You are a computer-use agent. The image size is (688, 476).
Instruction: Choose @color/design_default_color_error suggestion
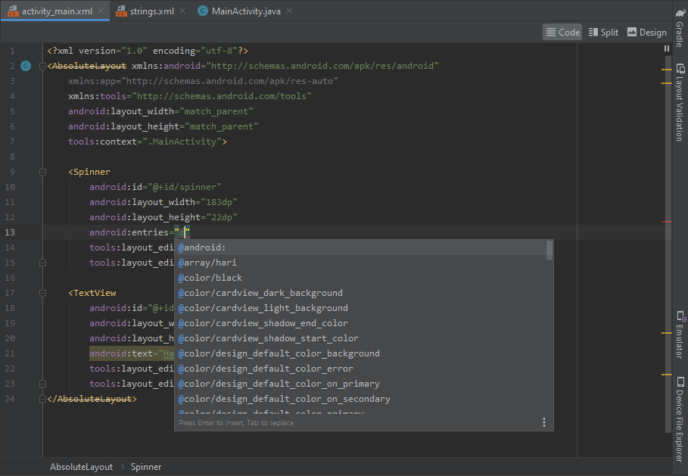click(x=361, y=369)
